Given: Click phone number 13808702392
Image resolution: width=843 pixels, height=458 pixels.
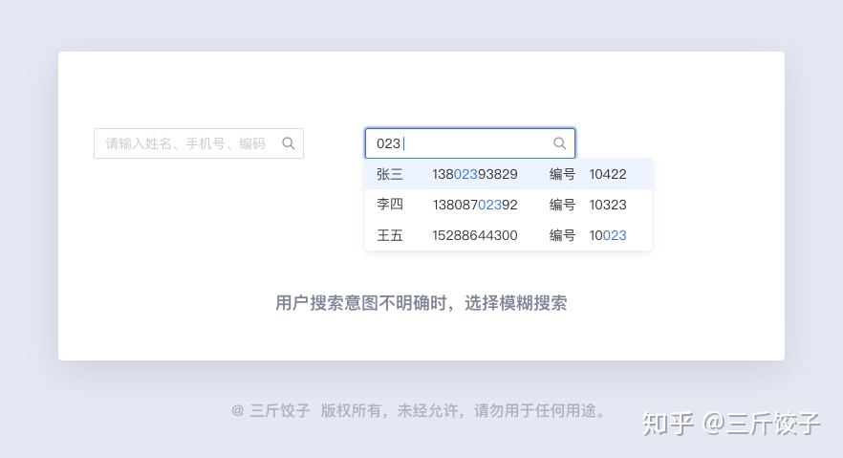Looking at the screenshot, I should (475, 205).
